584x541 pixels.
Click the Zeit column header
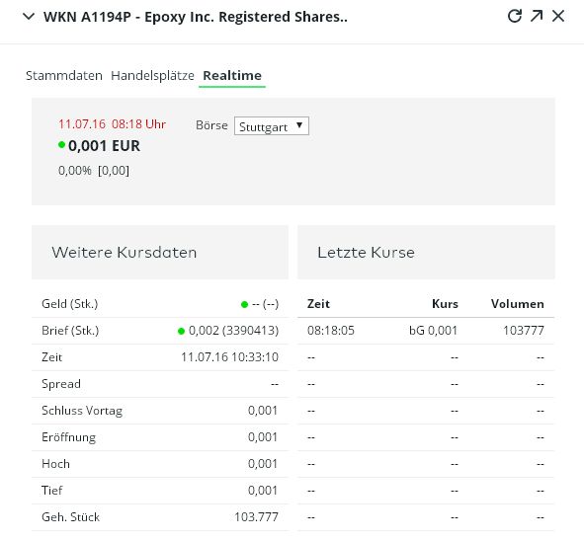318,304
